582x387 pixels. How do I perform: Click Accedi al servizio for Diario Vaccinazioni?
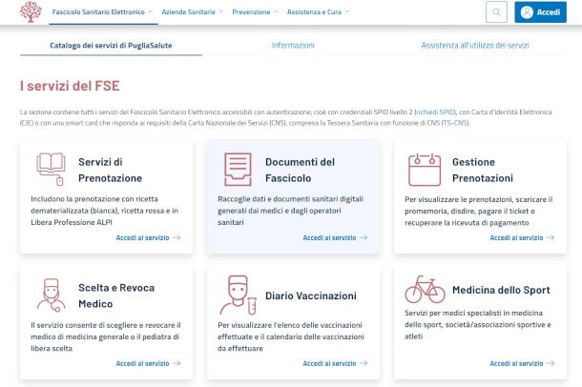pos(329,363)
